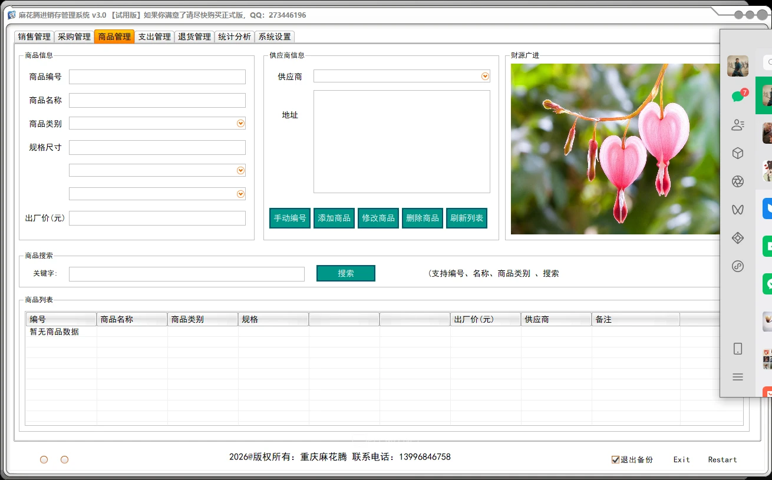The height and width of the screenshot is (480, 772).
Task: Uncheck the 退出备份 checkbox
Action: [x=615, y=459]
